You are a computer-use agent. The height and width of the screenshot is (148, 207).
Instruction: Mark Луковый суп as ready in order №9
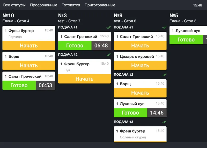(130, 113)
